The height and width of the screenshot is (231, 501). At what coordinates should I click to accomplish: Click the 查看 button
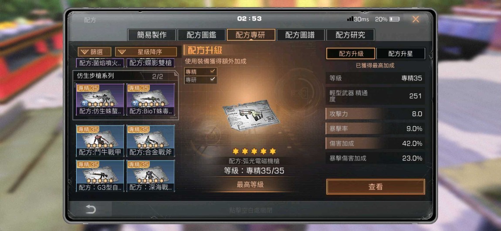tap(376, 187)
